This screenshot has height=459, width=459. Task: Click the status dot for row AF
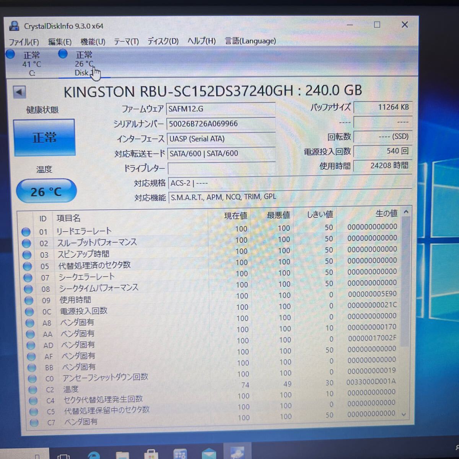click(31, 356)
